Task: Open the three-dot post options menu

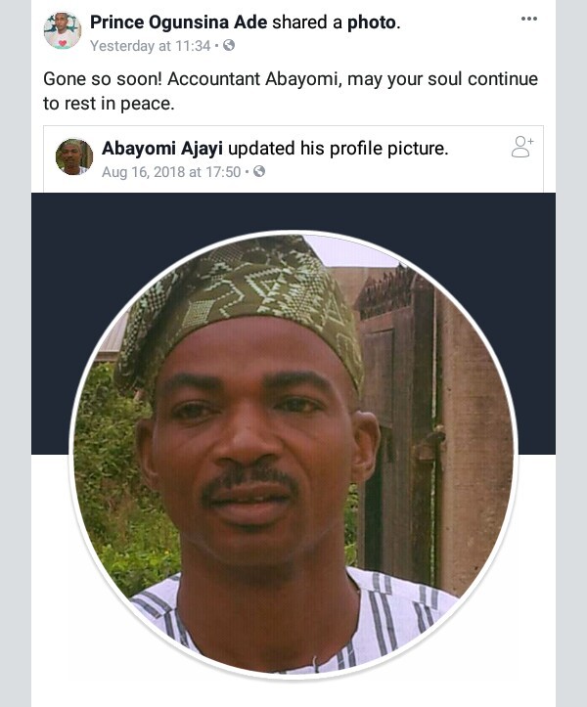Action: click(x=529, y=20)
